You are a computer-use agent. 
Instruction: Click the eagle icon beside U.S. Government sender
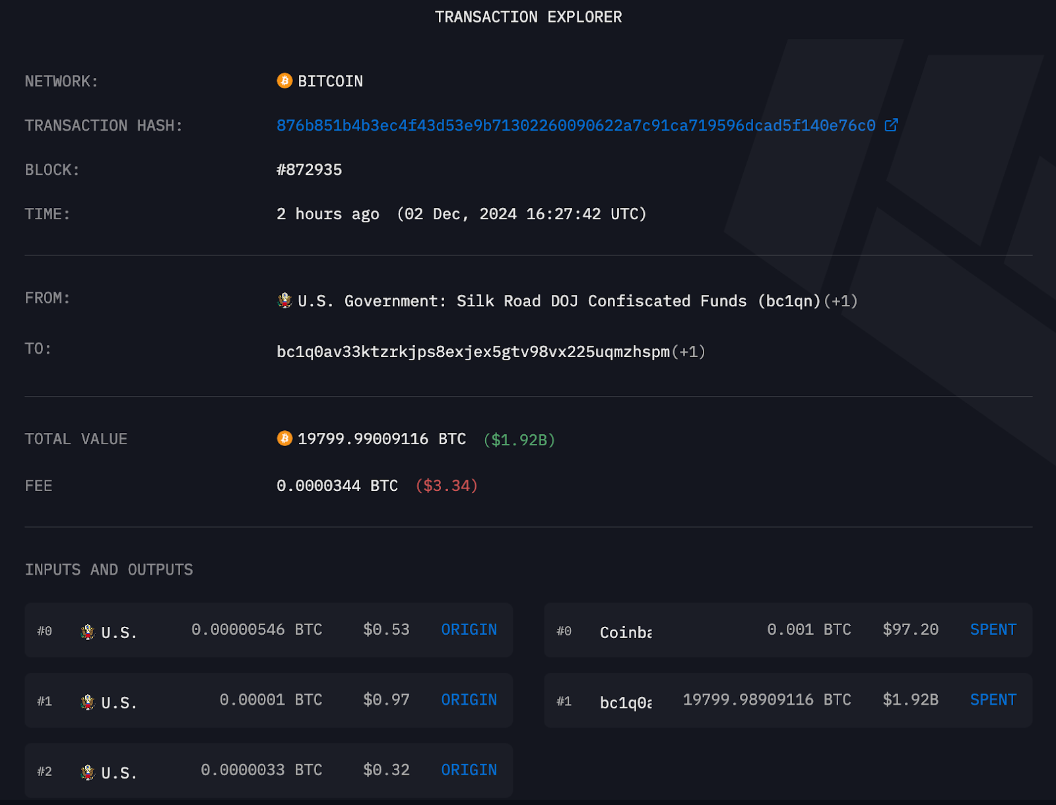point(283,300)
